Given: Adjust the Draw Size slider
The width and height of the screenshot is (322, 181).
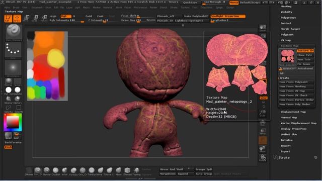Looking at the screenshot, I should [x=133, y=21].
